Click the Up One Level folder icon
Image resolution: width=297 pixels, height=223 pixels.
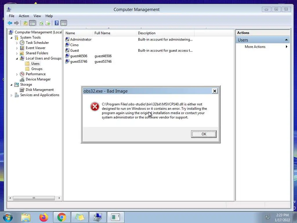[x=26, y=23]
